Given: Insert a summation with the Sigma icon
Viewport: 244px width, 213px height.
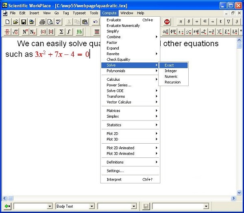Looking at the screenshot, I should pos(61,32).
